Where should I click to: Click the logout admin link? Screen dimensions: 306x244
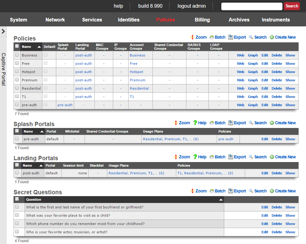tap(192, 6)
